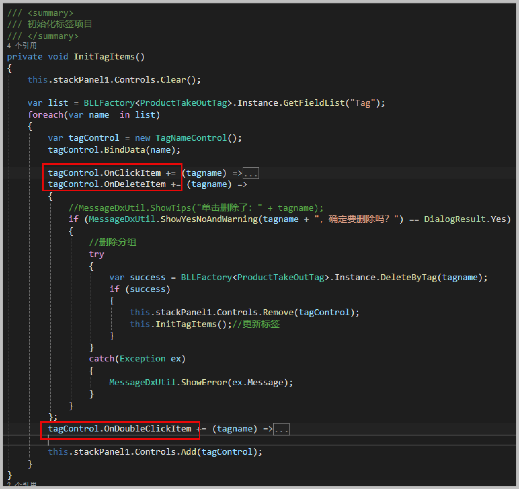Image resolution: width=519 pixels, height=489 pixels.
Task: Click the 'ShowYesNoAndWarning' method name
Action: pos(209,219)
